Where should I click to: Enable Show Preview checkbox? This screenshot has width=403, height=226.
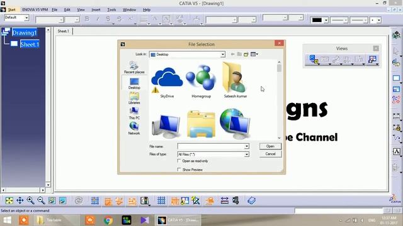click(179, 169)
